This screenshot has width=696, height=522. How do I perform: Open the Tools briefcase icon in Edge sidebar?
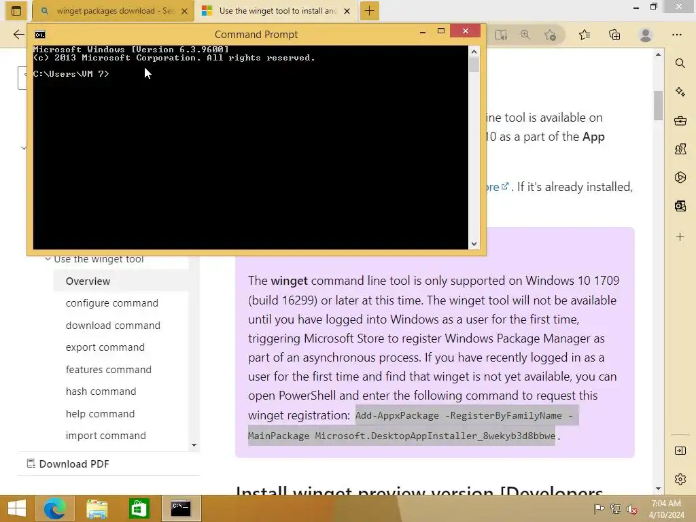point(680,120)
